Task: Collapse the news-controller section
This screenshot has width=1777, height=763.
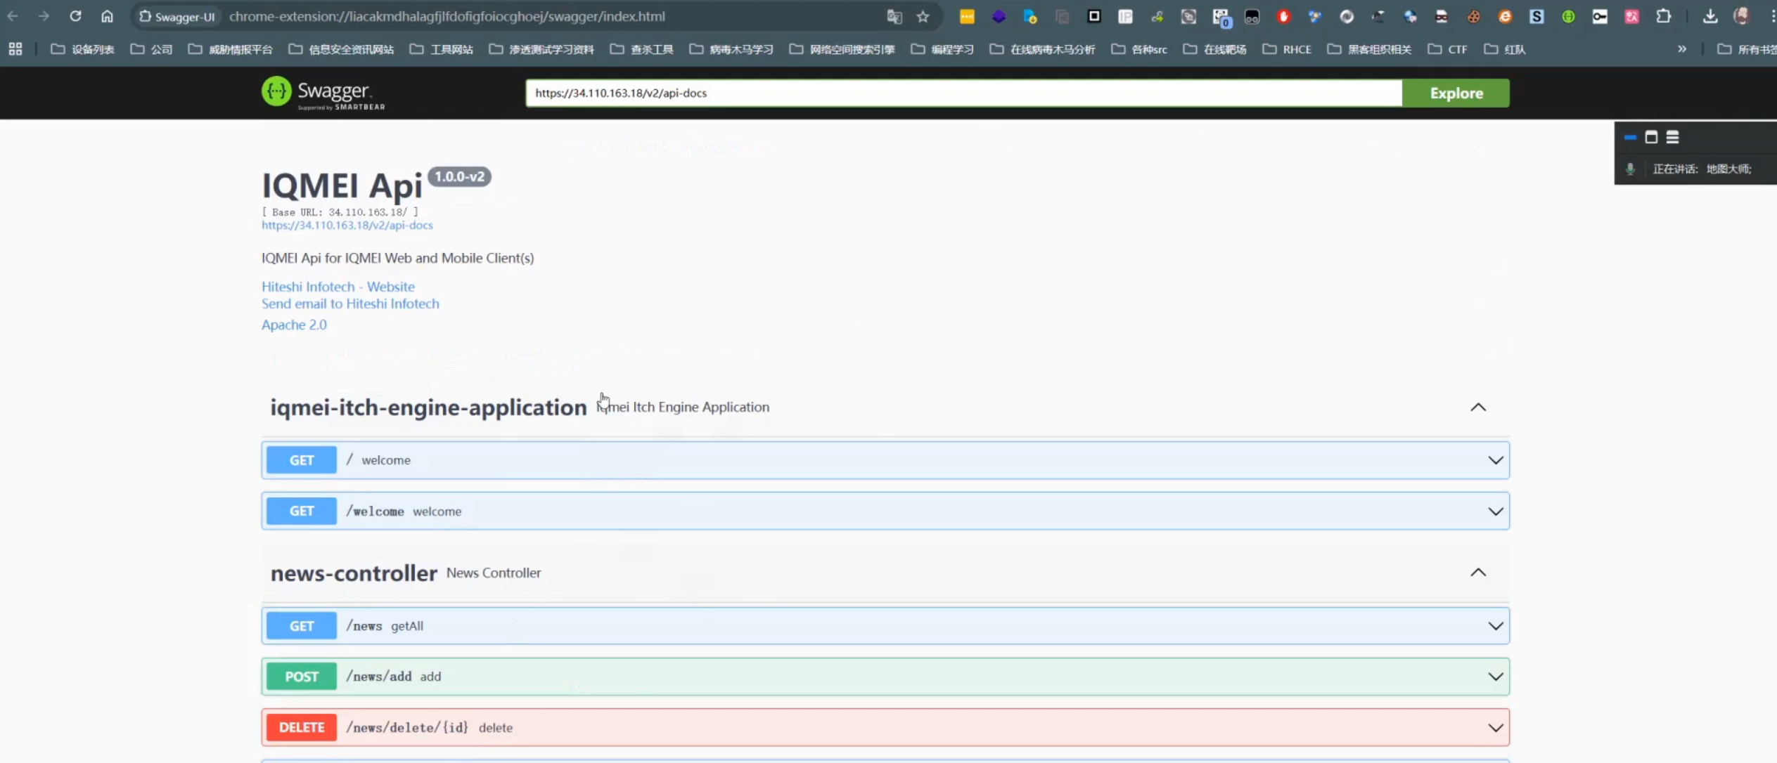Action: pyautogui.click(x=1477, y=573)
